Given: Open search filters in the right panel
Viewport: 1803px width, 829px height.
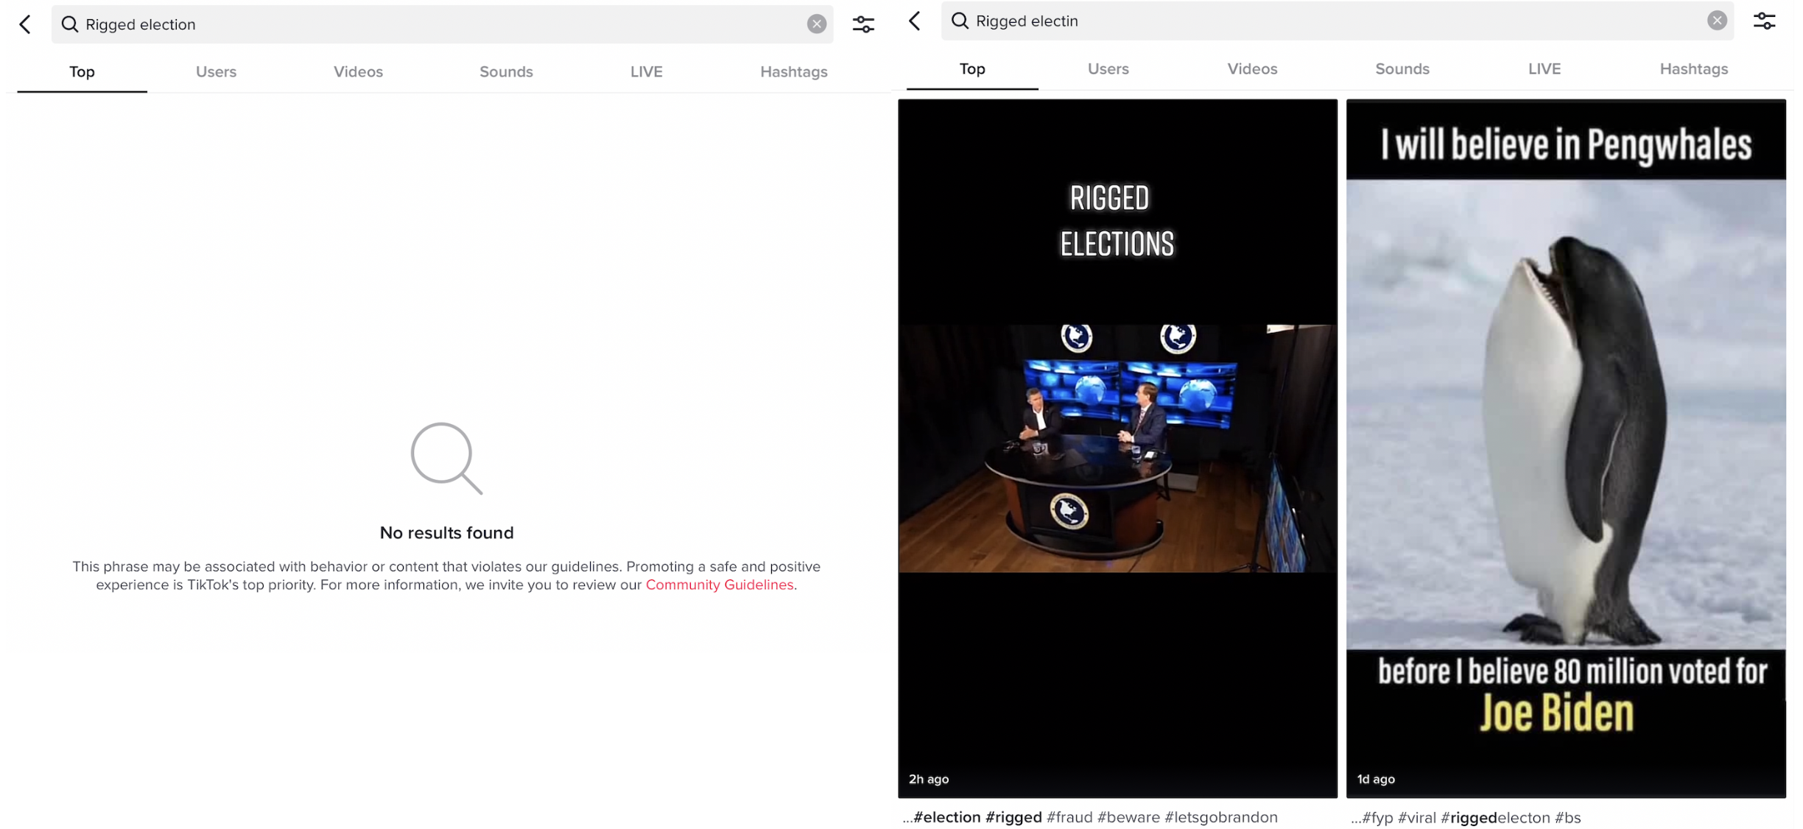Looking at the screenshot, I should (x=1764, y=21).
